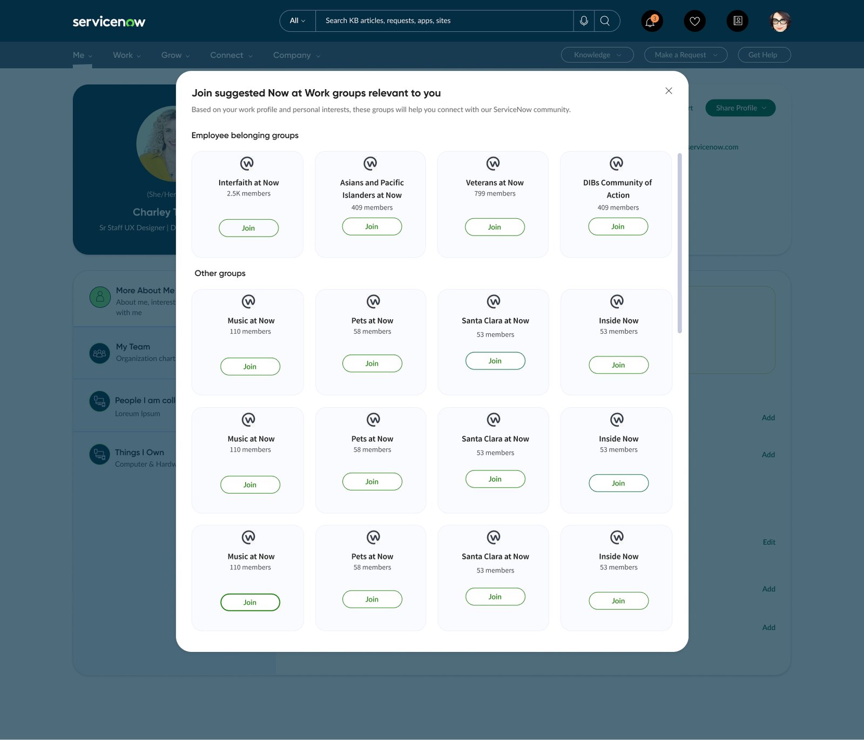Open the Knowledge dropdown
Viewport: 864px width, 740px height.
pyautogui.click(x=597, y=55)
